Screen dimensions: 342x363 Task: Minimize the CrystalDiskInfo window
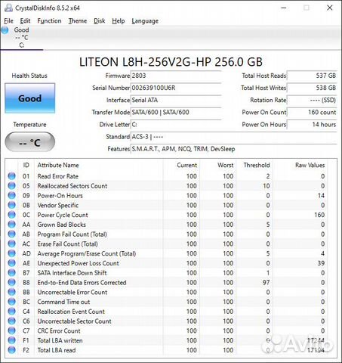(284, 8)
